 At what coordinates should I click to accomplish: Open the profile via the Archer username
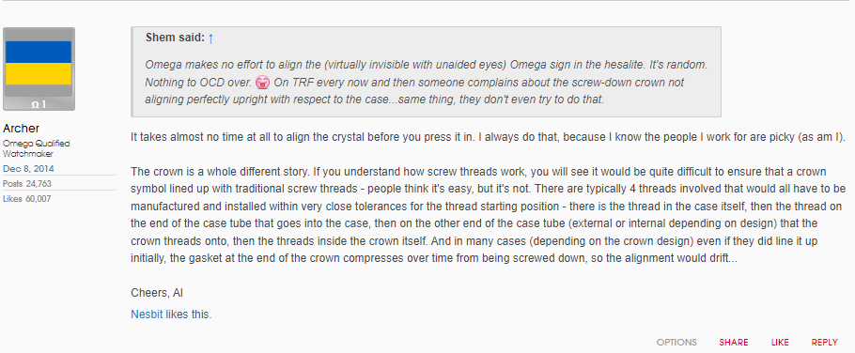click(22, 129)
